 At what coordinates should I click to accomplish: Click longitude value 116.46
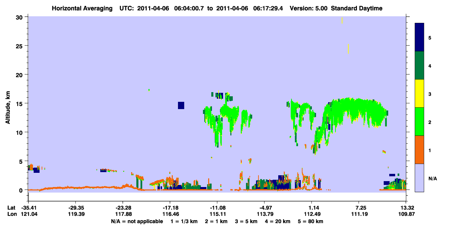(x=170, y=214)
